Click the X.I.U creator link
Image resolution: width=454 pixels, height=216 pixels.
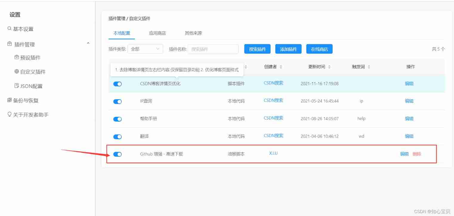pos(273,153)
